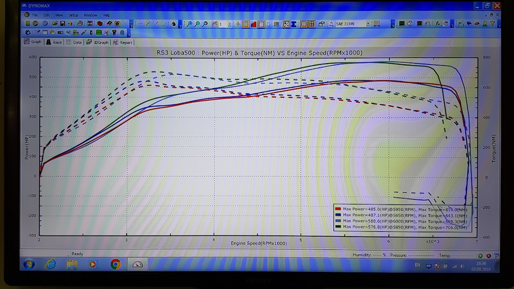This screenshot has width=514, height=289.
Task: Open the View menu
Action: click(59, 15)
